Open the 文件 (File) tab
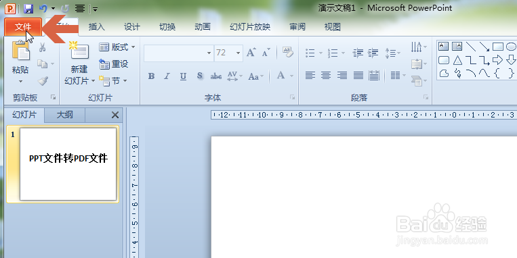 coord(23,27)
